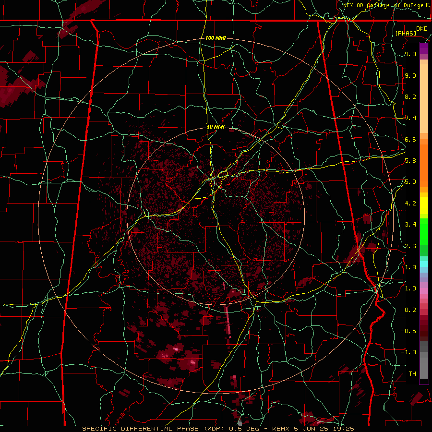Click the 8.2 value on color scale
The width and height of the screenshot is (432, 432).
pos(410,96)
